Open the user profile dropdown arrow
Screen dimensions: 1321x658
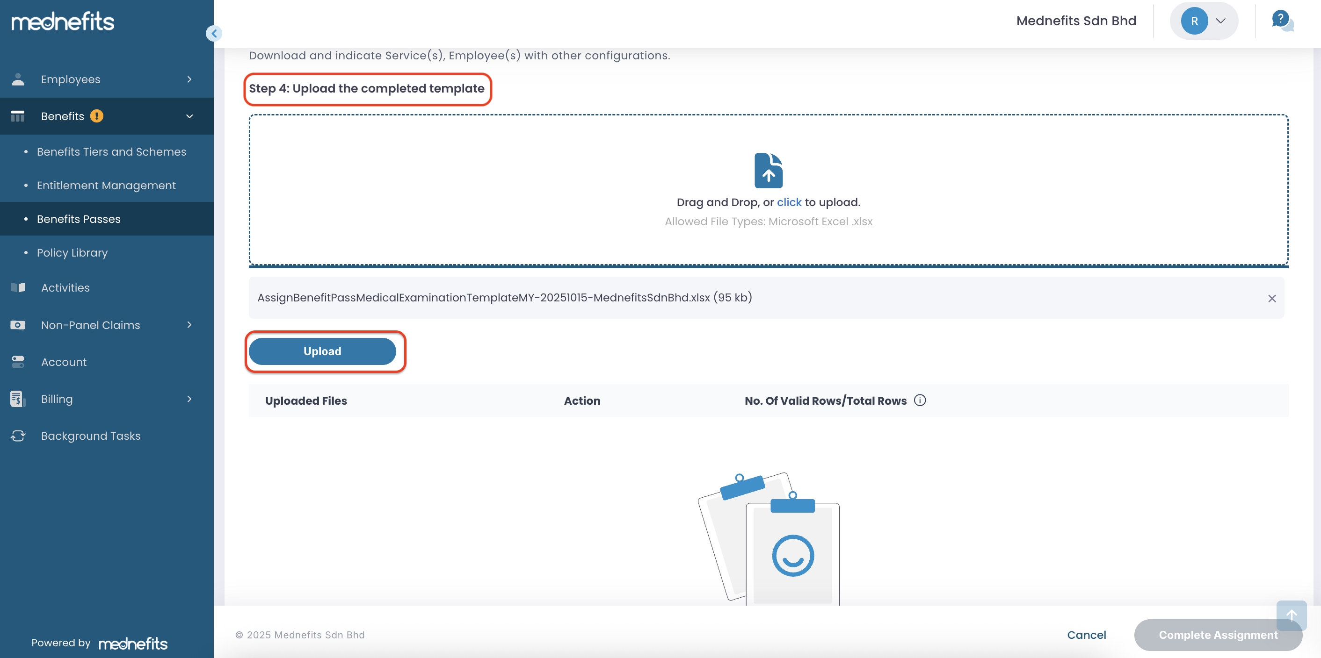coord(1220,21)
